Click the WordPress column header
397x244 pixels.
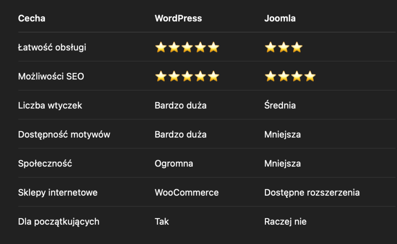(178, 19)
